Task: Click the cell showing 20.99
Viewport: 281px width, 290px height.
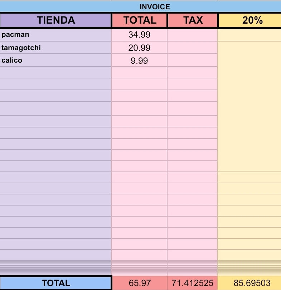Action: tap(139, 48)
